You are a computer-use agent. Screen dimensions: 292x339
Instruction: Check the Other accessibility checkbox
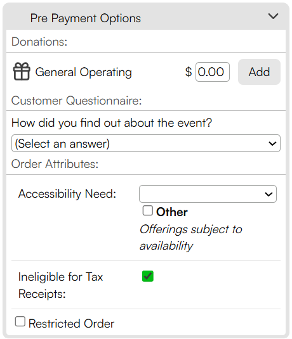pyautogui.click(x=148, y=210)
